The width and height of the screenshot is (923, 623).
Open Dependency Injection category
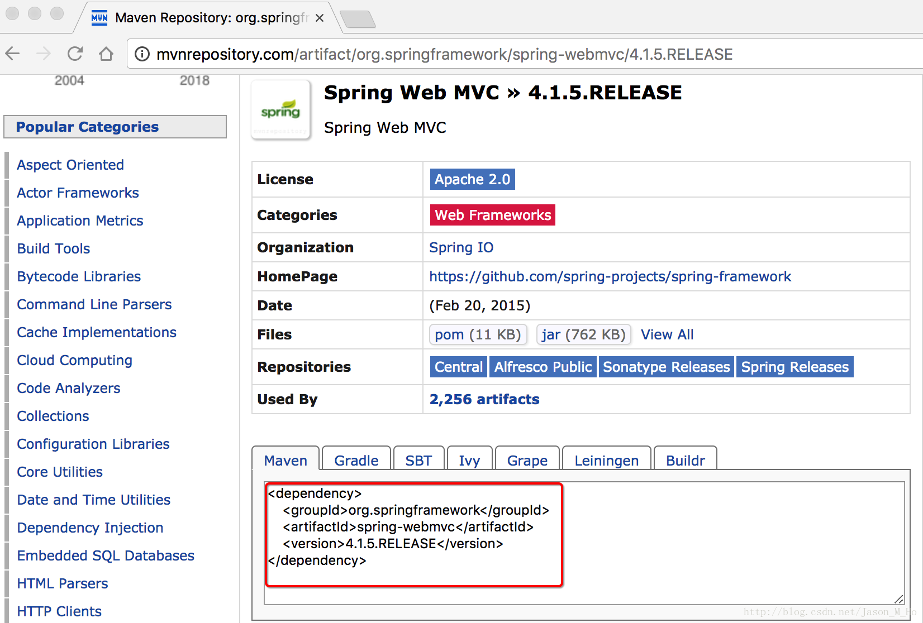pyautogui.click(x=90, y=528)
